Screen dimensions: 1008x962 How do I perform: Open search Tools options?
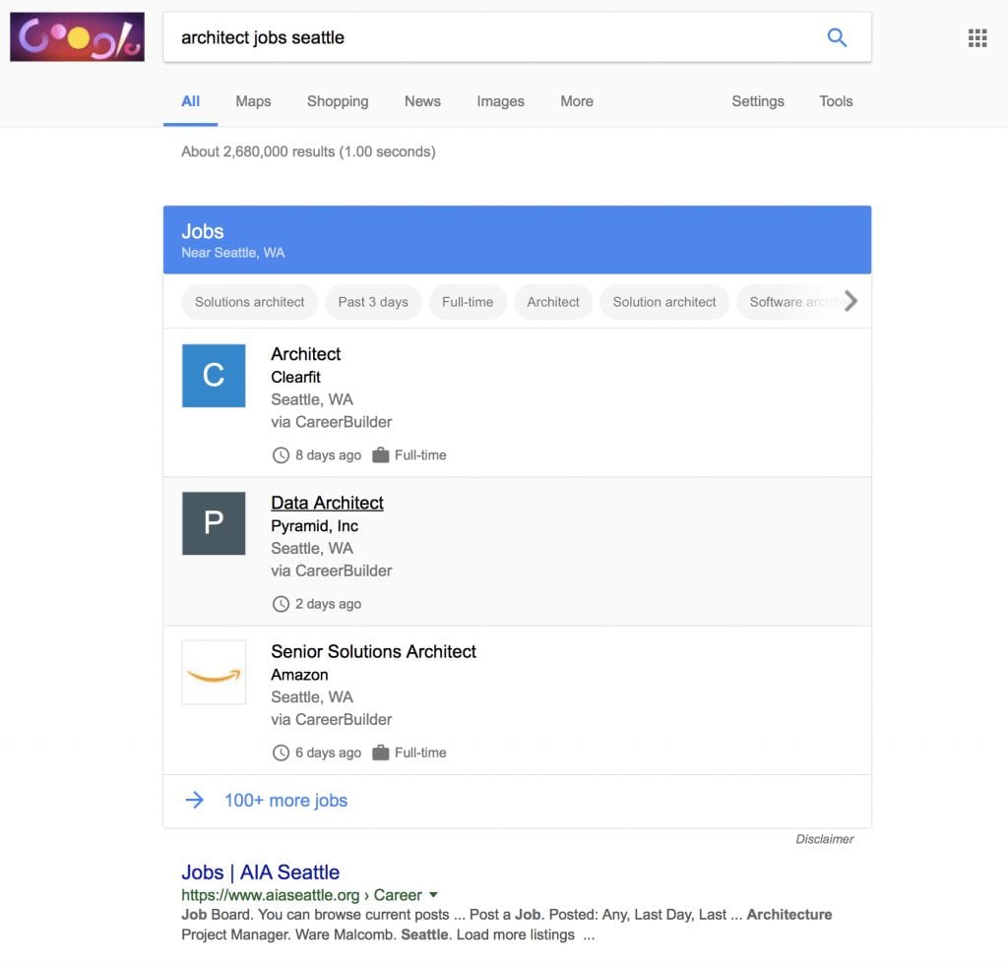tap(836, 101)
